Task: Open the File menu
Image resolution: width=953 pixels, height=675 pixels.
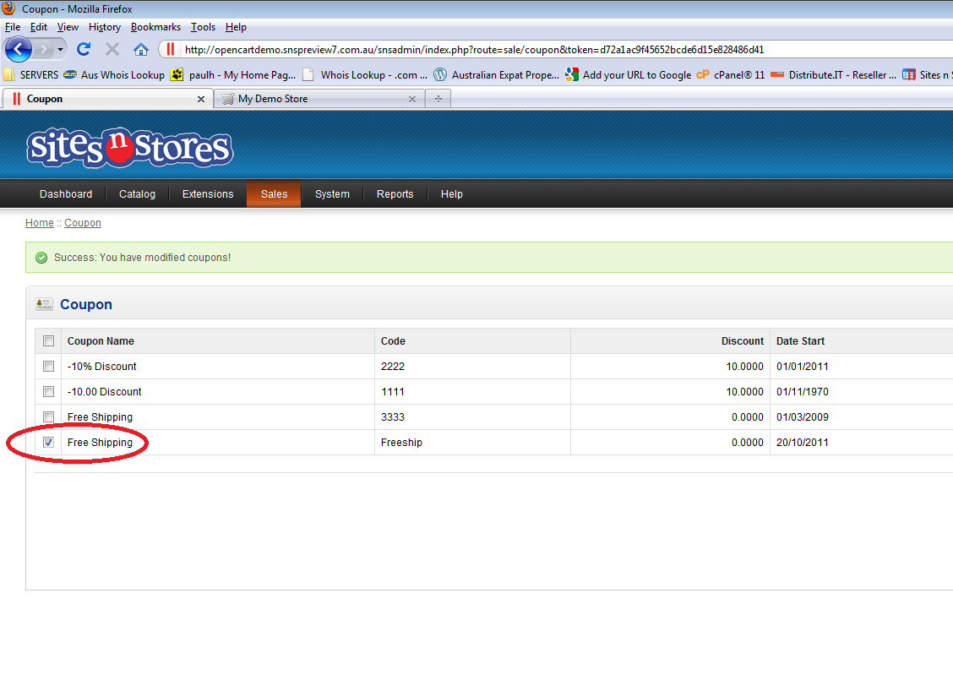Action: [x=13, y=27]
